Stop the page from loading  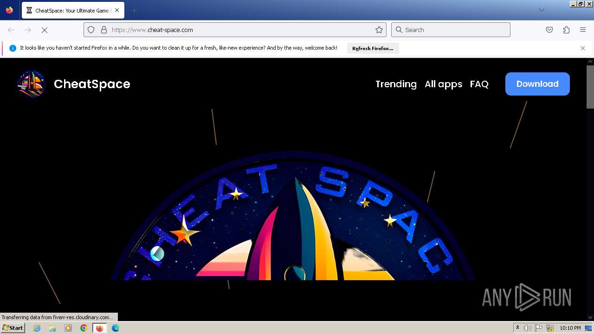coord(45,30)
